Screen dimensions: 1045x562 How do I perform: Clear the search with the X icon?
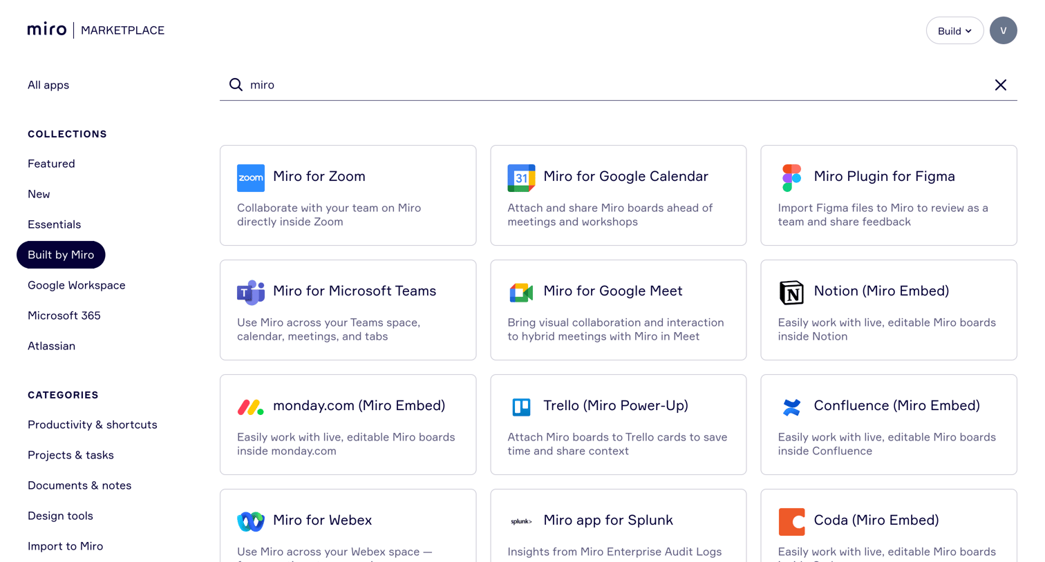pyautogui.click(x=1000, y=85)
